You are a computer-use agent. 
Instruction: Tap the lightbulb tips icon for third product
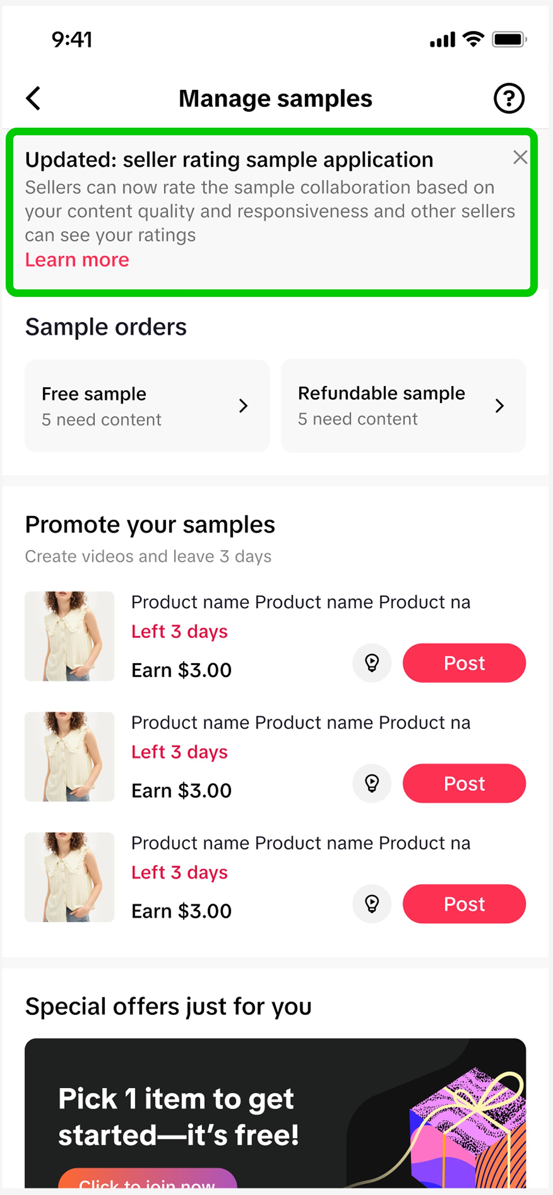(372, 904)
